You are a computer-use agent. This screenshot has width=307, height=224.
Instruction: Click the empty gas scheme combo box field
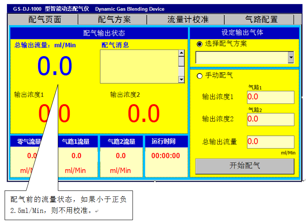click(x=242, y=58)
